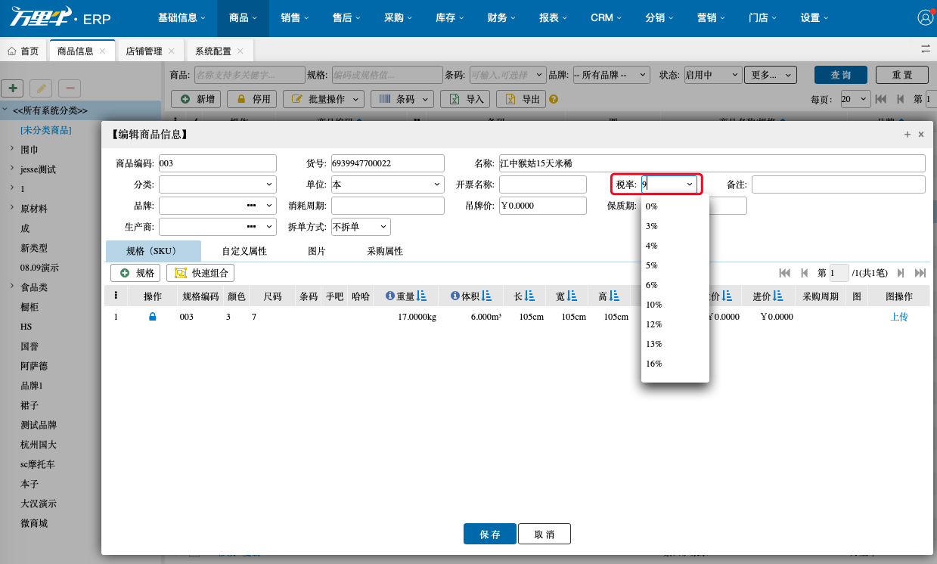Viewport: 937px width, 564px height.
Task: Select the 0% tax rate option
Action: click(675, 206)
